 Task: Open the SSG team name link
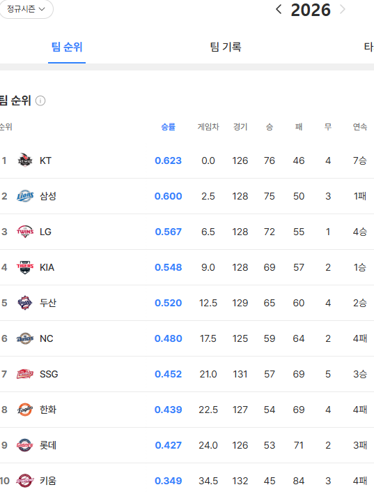(x=49, y=374)
